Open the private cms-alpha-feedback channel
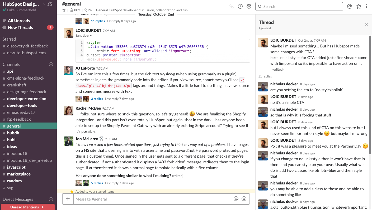Image resolution: width=372 pixels, height=210 pixels. pos(28,78)
